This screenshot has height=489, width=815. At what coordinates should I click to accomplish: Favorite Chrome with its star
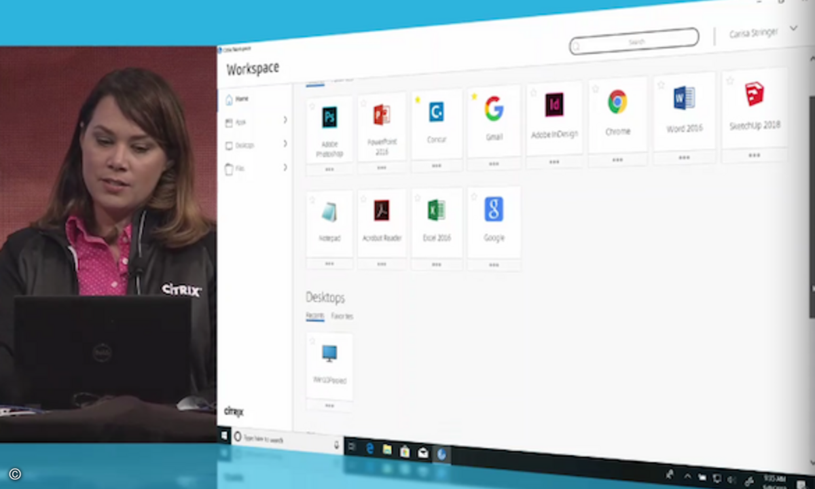596,89
